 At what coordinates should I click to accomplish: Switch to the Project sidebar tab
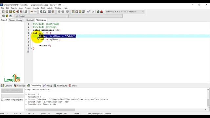coord(4,20)
